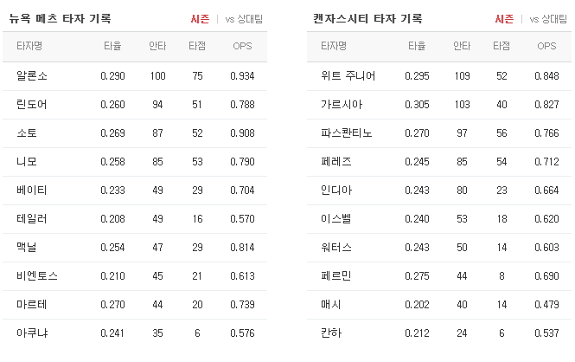Screen dimensions: 575x362
Task: Select batter 가르시아
Action: point(342,105)
